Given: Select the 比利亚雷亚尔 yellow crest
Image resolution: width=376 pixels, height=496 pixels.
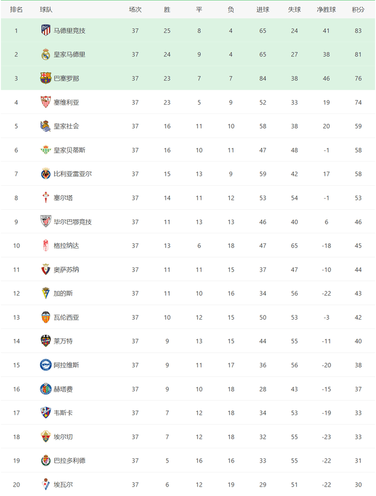Looking at the screenshot, I should click(46, 174).
